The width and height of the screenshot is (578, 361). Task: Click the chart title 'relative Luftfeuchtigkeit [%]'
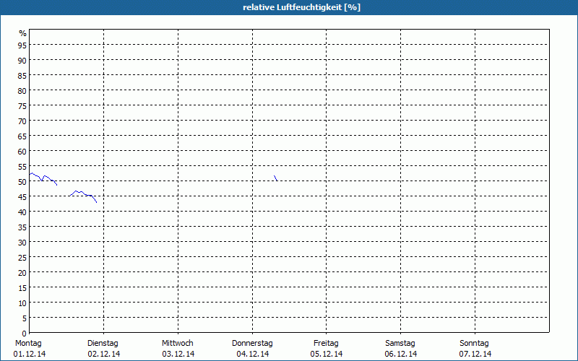302,7
